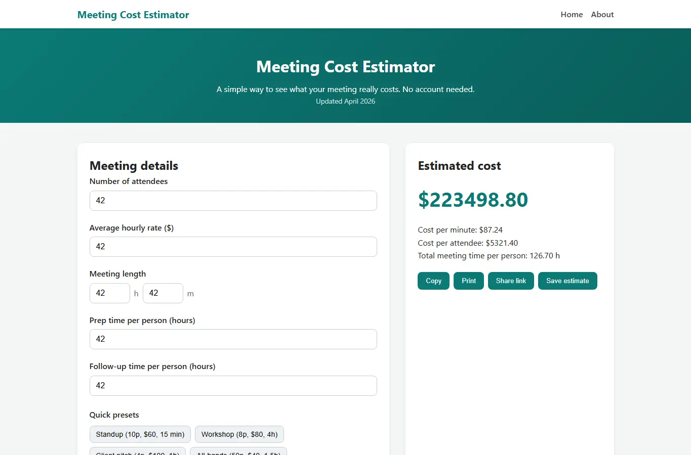Click the Updated April 2026 text

point(345,101)
